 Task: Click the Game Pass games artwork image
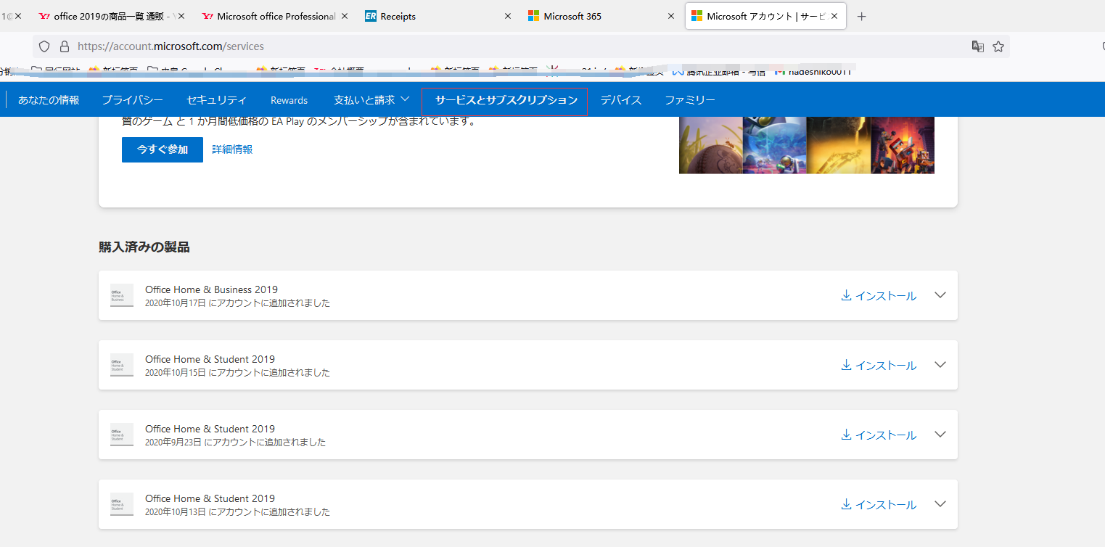click(x=807, y=145)
